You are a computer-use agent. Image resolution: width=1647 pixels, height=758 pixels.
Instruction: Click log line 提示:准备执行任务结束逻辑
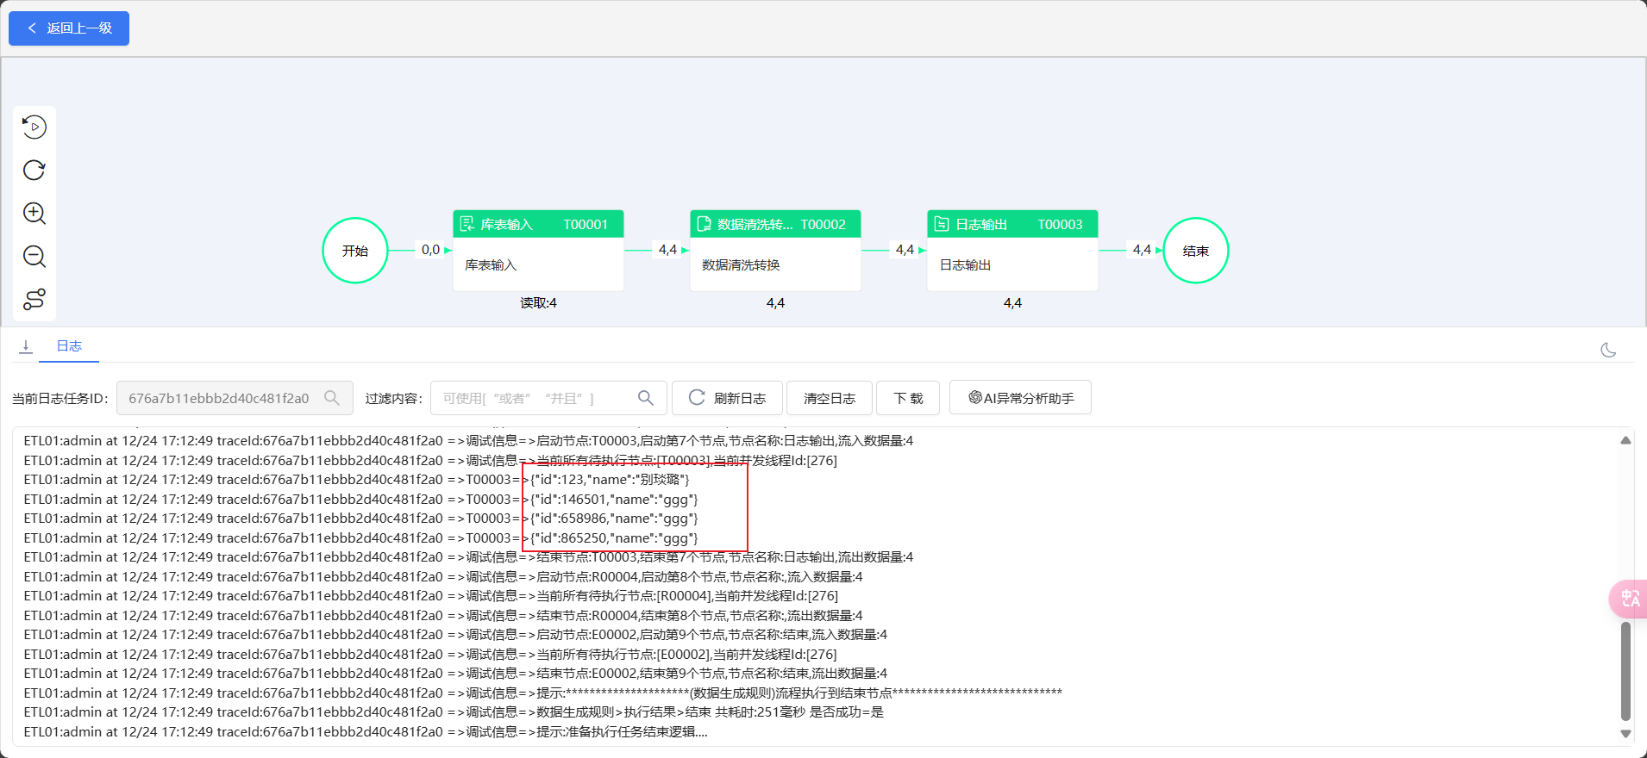click(x=366, y=732)
